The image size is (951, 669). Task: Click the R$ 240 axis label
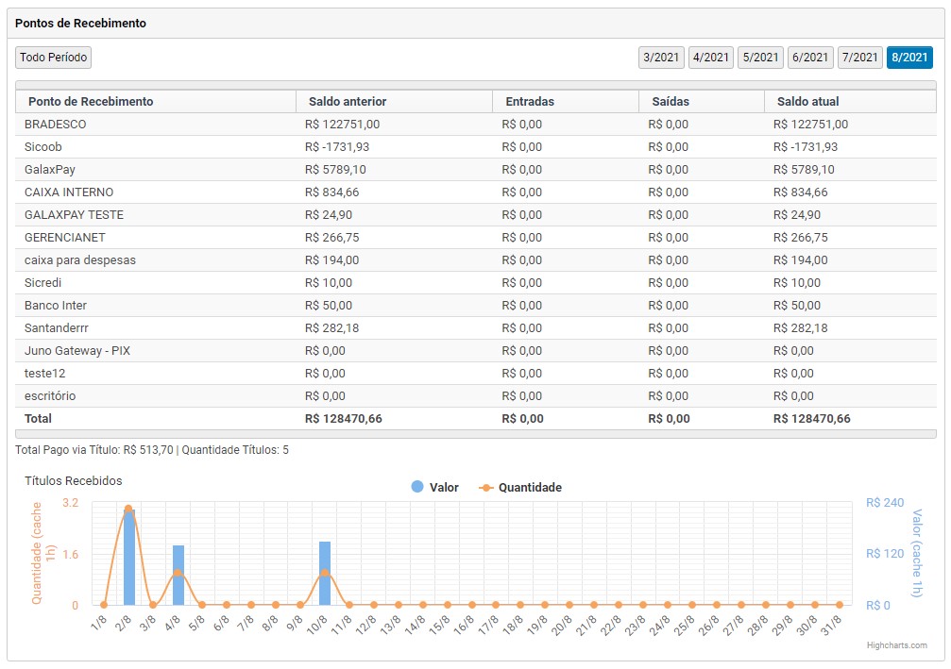[884, 502]
